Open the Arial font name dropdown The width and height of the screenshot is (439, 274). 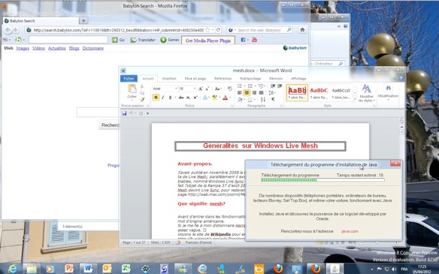tap(176, 89)
